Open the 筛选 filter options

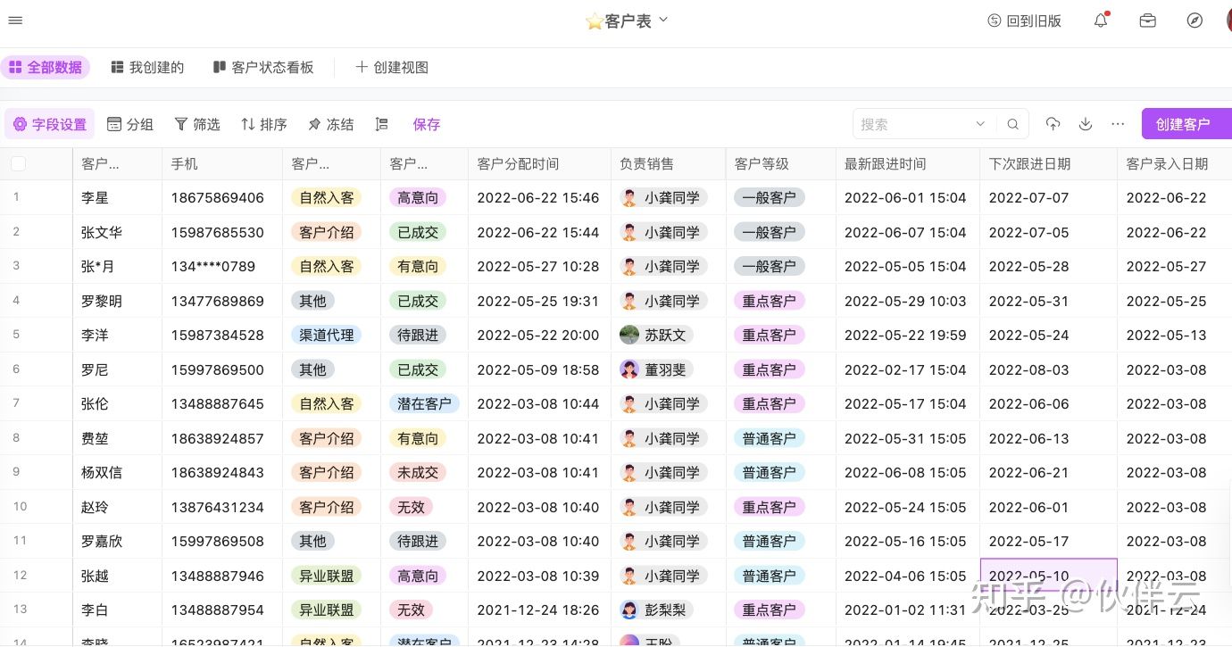point(197,124)
